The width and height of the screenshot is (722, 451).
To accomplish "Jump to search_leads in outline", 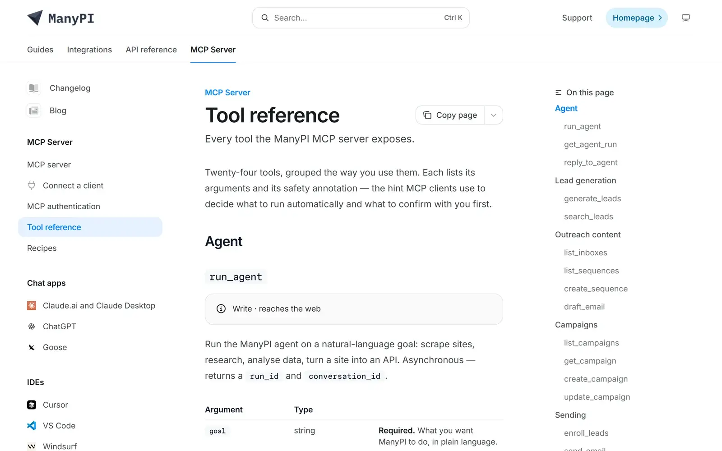I will coord(588,216).
